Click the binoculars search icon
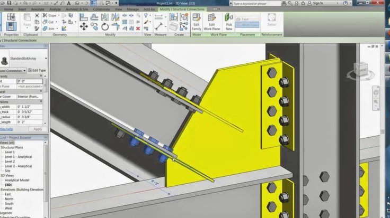The width and height of the screenshot is (390, 218). click(x=284, y=3)
